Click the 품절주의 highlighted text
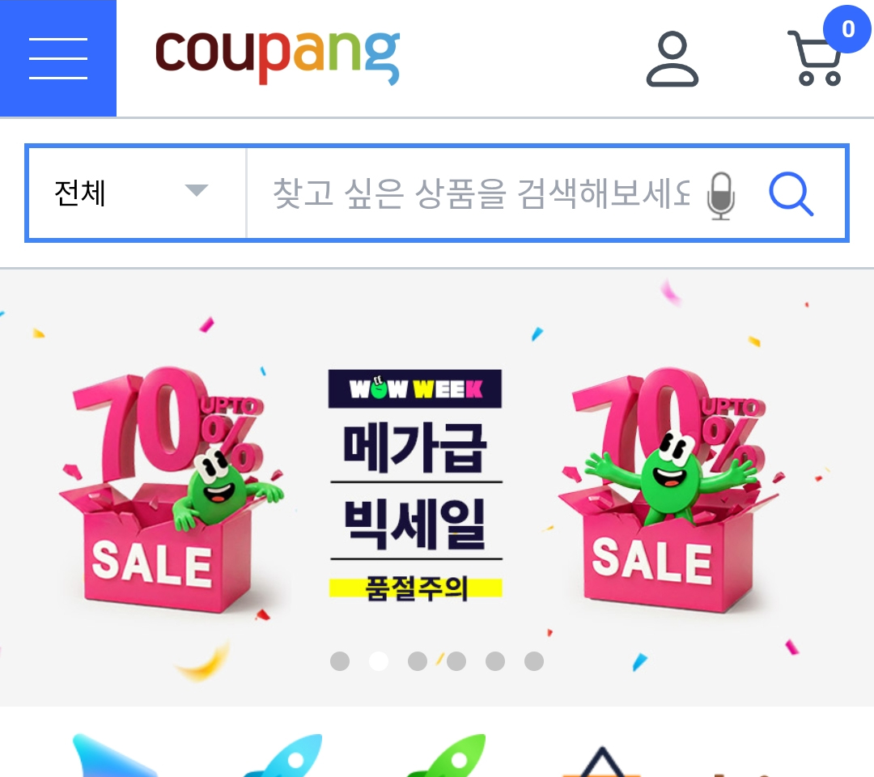This screenshot has height=777, width=874. [416, 588]
